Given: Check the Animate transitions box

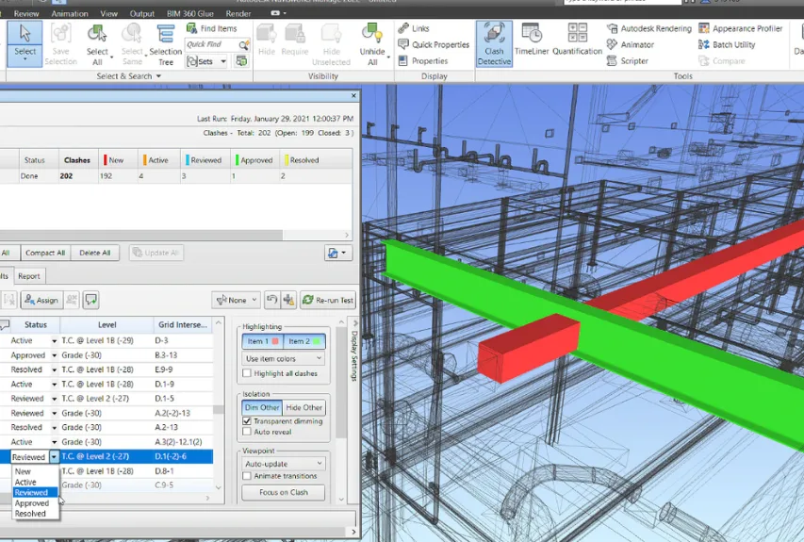Looking at the screenshot, I should point(247,476).
